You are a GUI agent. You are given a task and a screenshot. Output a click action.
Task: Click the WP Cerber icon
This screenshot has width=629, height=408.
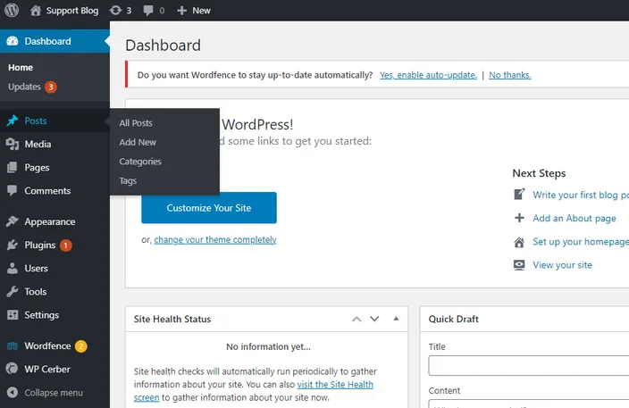13,369
